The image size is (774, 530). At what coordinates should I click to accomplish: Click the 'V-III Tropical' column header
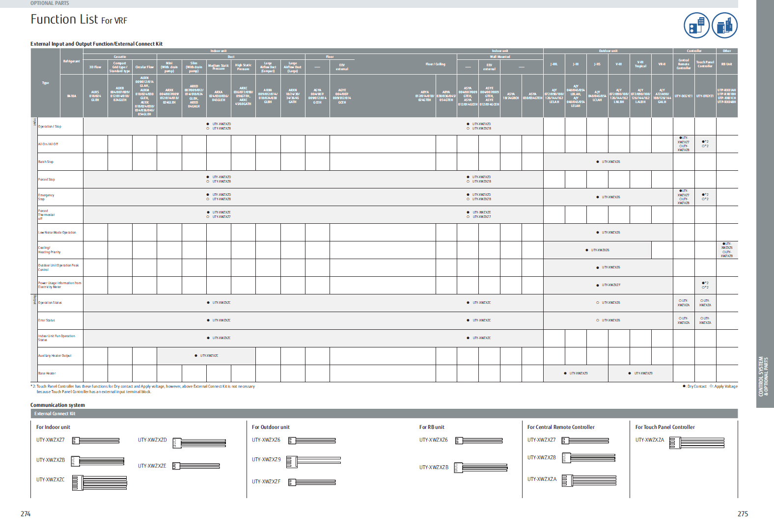click(x=640, y=64)
